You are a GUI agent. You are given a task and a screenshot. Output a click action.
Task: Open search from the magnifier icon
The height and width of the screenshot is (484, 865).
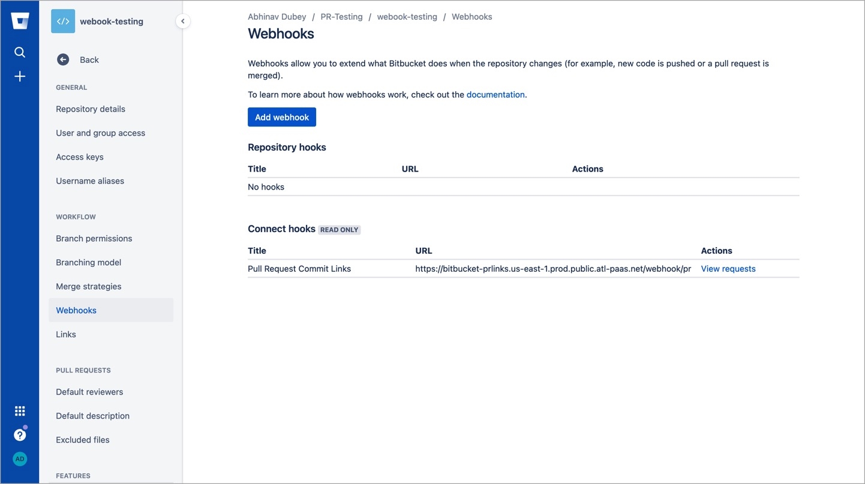[x=20, y=52]
